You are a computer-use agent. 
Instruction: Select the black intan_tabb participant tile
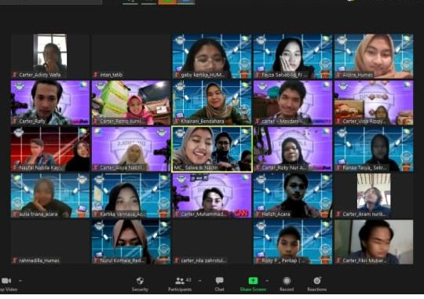tap(131, 57)
